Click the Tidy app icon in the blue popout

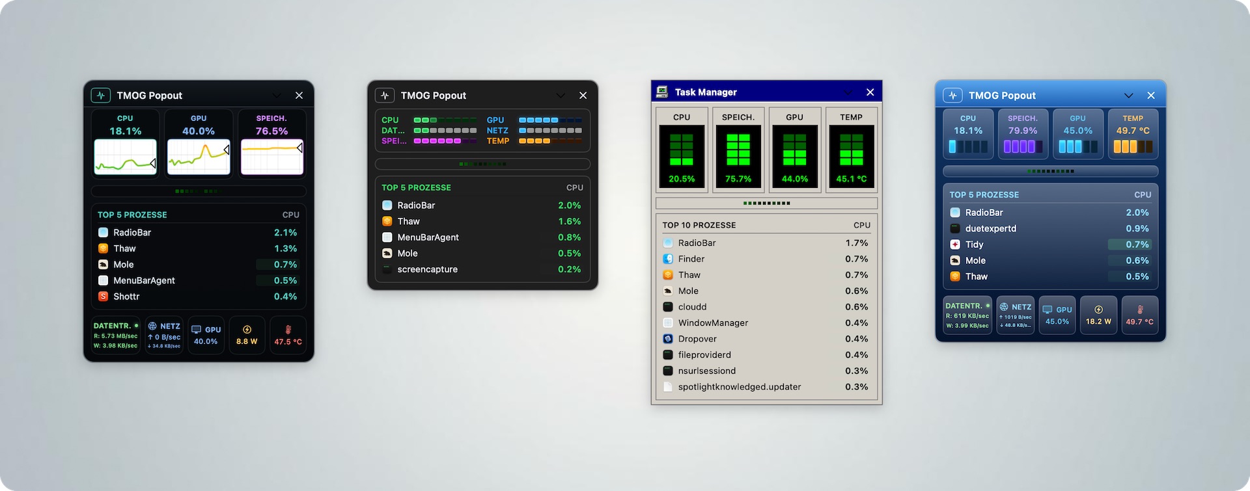(955, 245)
